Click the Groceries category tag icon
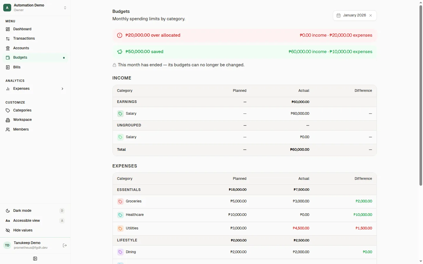Image resolution: width=423 pixels, height=264 pixels. coord(120,202)
